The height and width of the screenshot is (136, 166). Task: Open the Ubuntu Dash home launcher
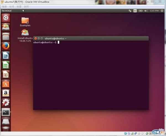[x=6, y=18]
